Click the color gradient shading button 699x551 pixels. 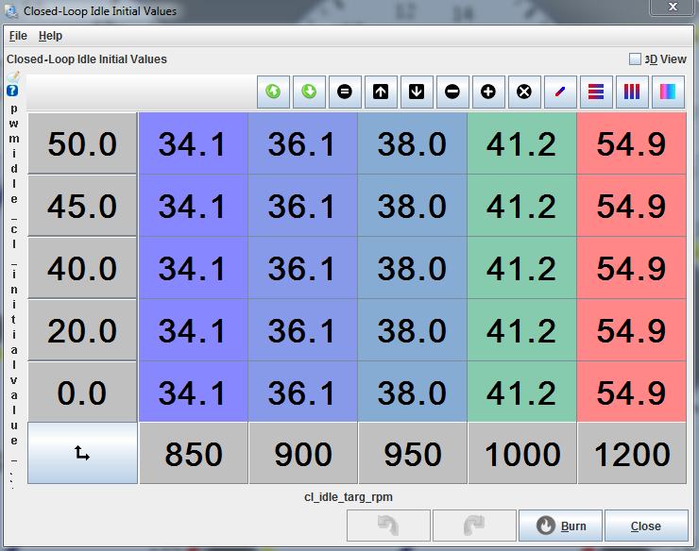(668, 92)
